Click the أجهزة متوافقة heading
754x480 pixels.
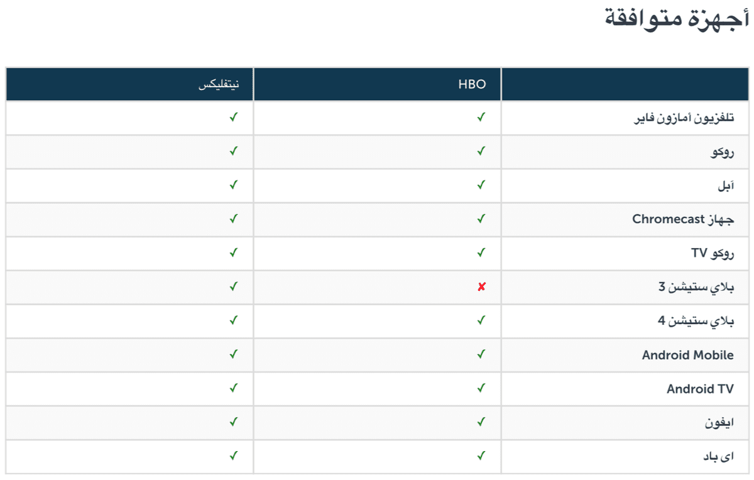[677, 18]
